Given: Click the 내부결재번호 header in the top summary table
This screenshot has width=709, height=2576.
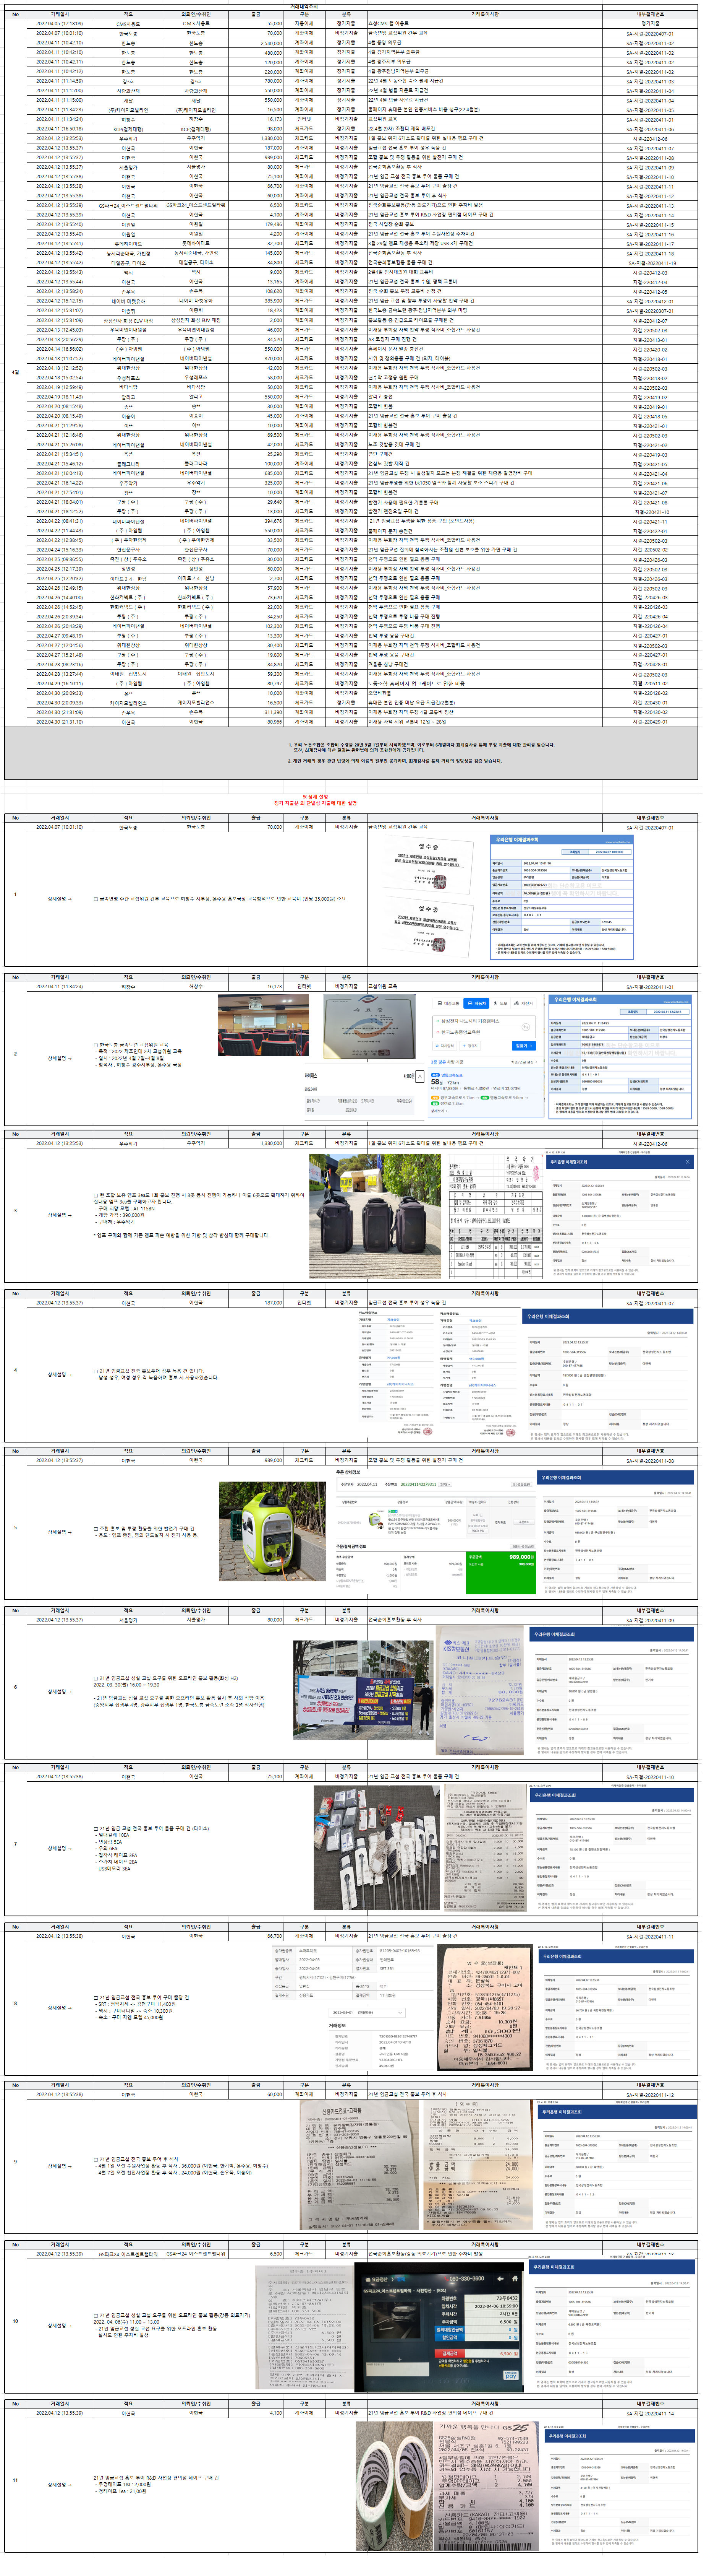Looking at the screenshot, I should [649, 14].
